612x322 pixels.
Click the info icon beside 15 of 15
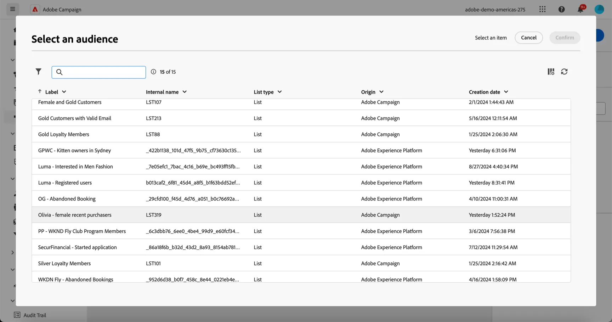coord(153,72)
